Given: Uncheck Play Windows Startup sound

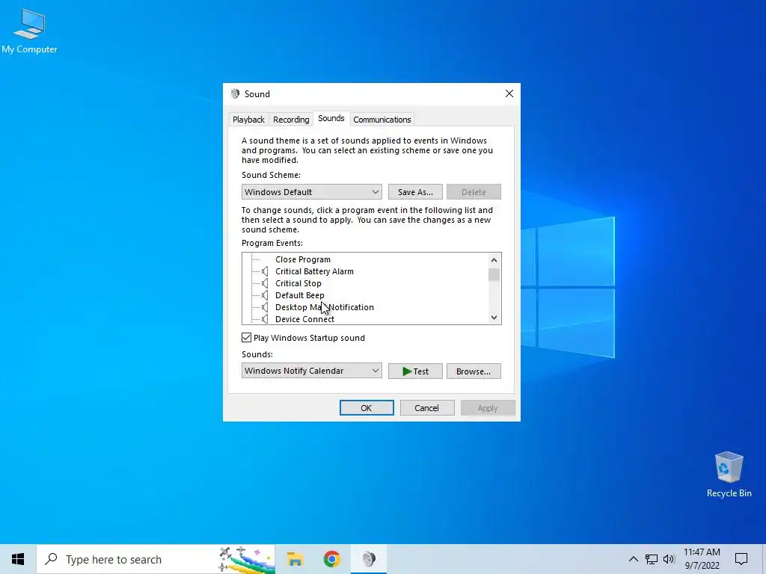Looking at the screenshot, I should 247,338.
